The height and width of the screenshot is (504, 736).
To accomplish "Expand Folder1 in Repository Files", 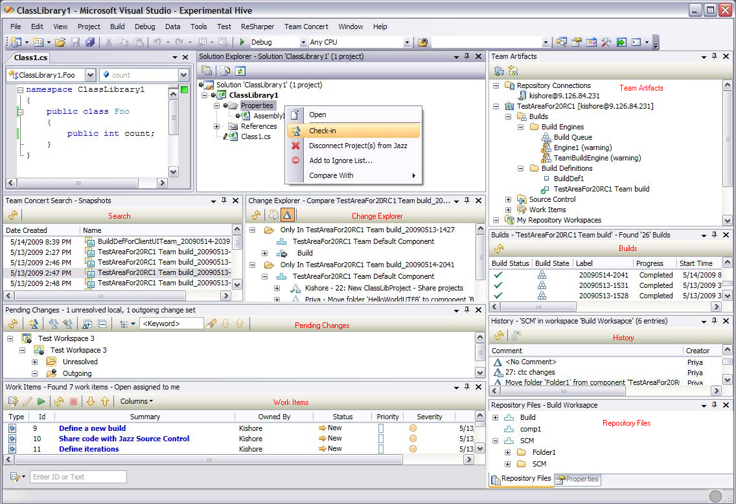I will 507,452.
